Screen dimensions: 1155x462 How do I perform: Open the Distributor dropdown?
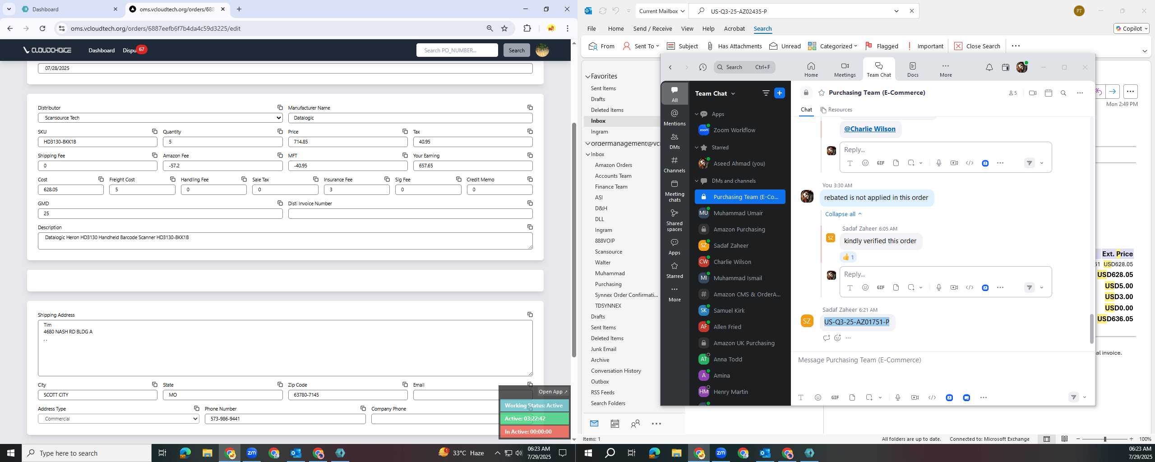[x=160, y=118]
